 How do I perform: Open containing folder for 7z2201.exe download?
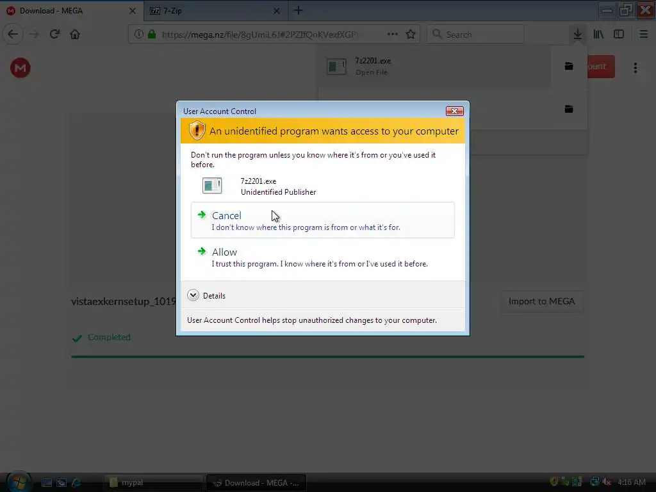tap(569, 66)
